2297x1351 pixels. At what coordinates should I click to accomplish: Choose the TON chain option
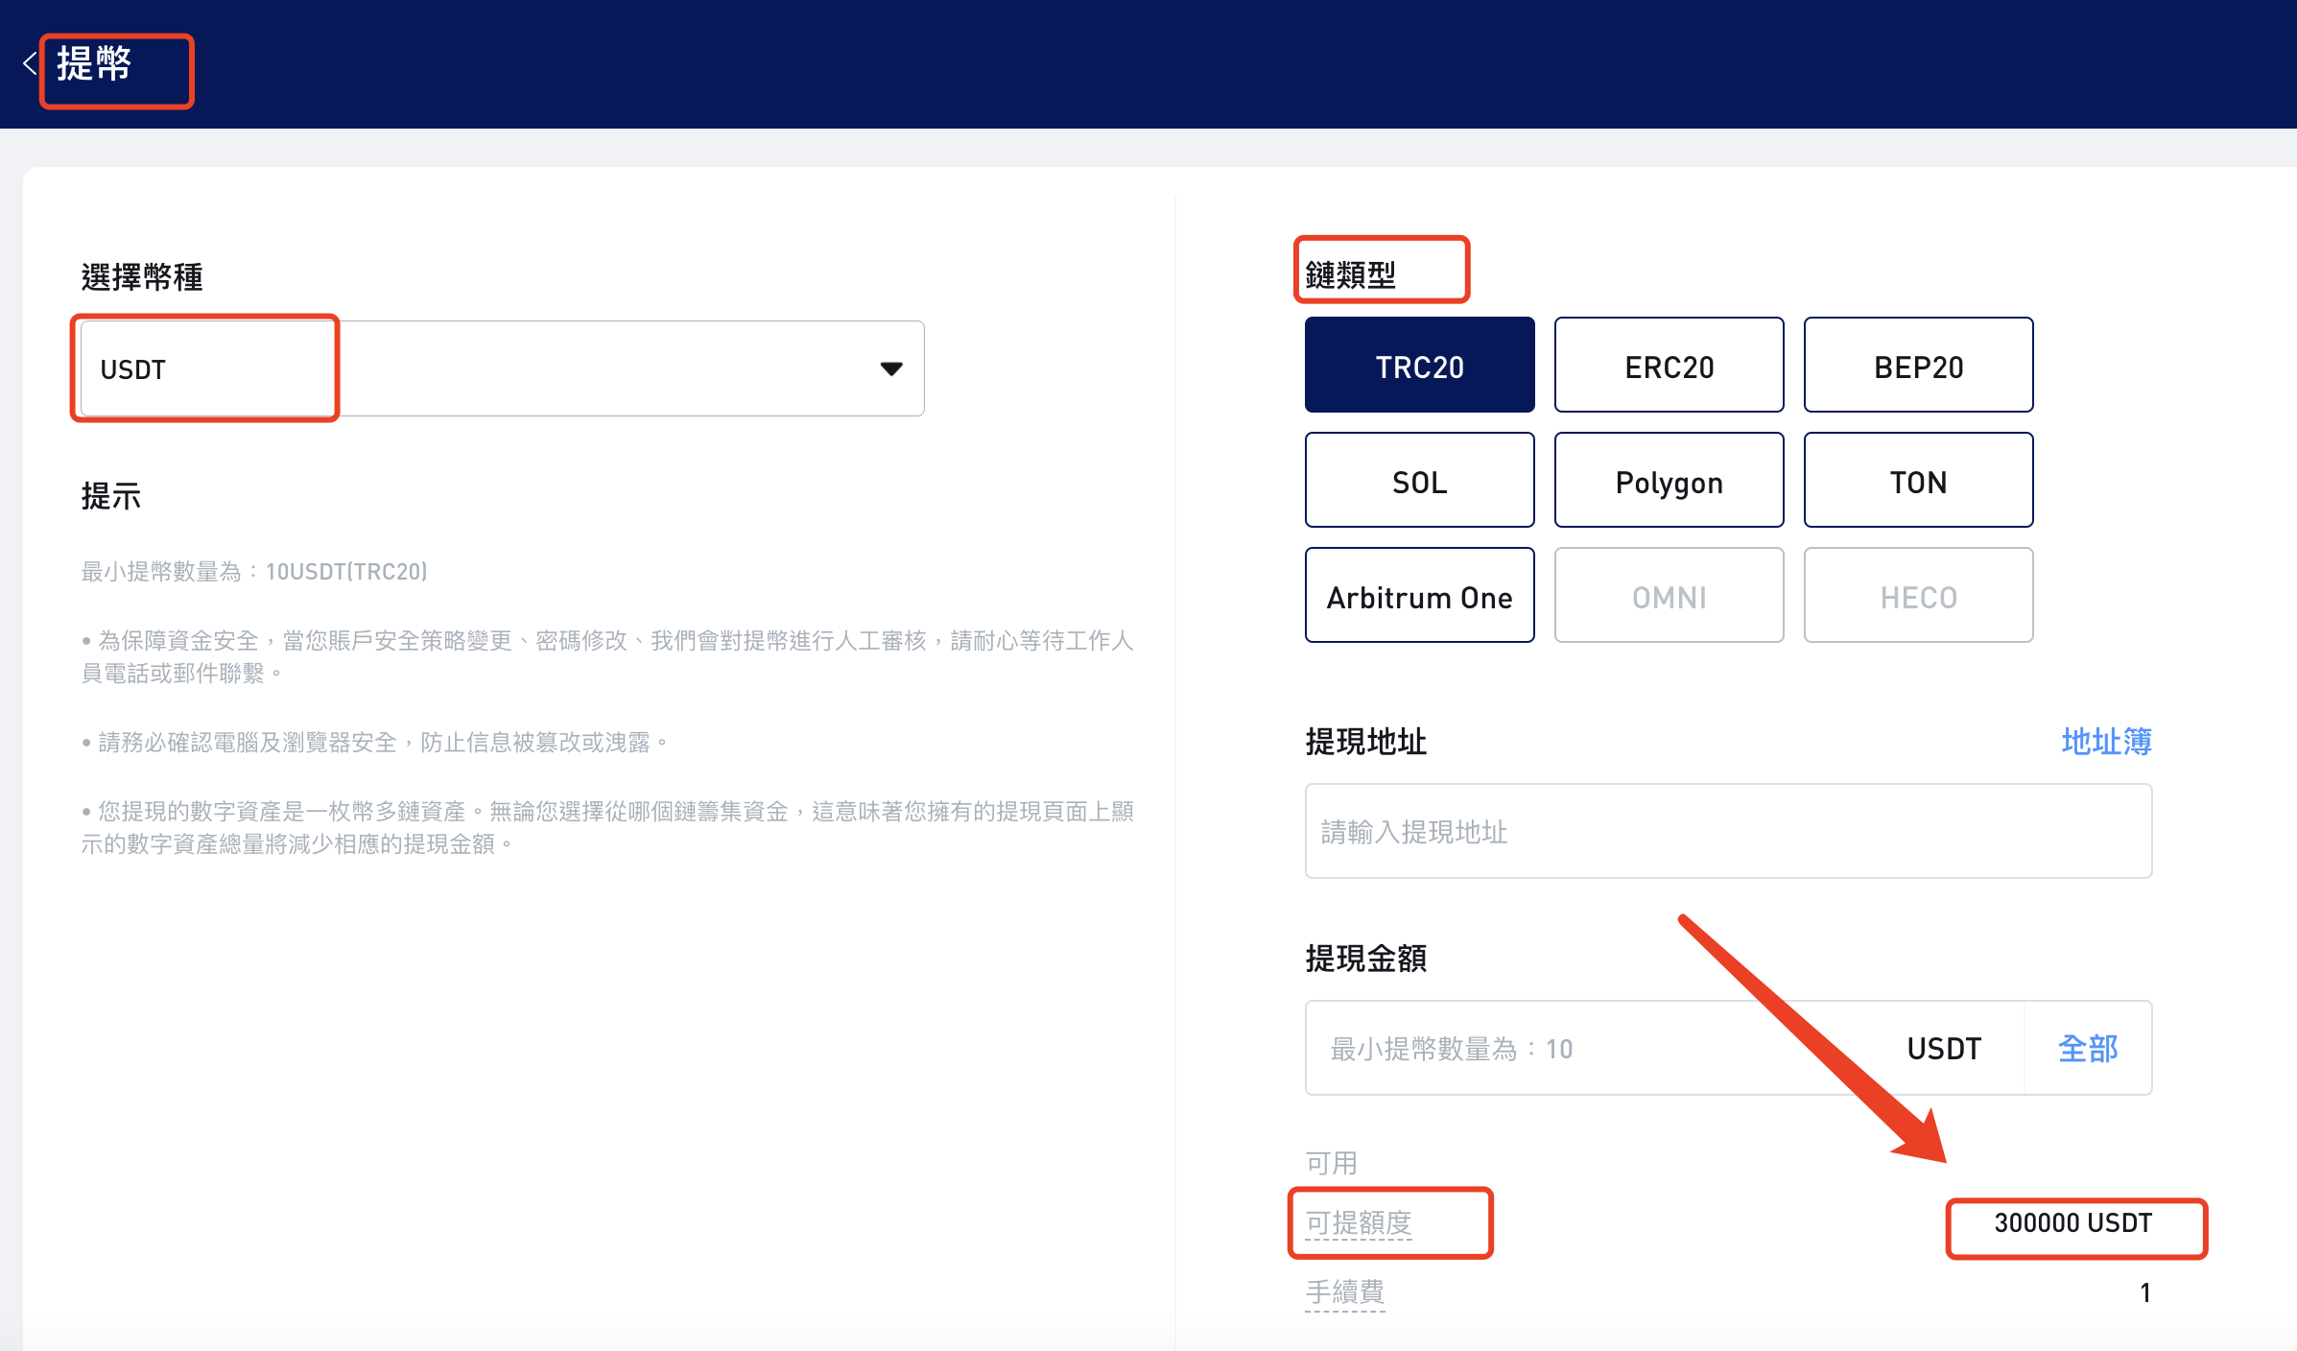click(x=1918, y=481)
